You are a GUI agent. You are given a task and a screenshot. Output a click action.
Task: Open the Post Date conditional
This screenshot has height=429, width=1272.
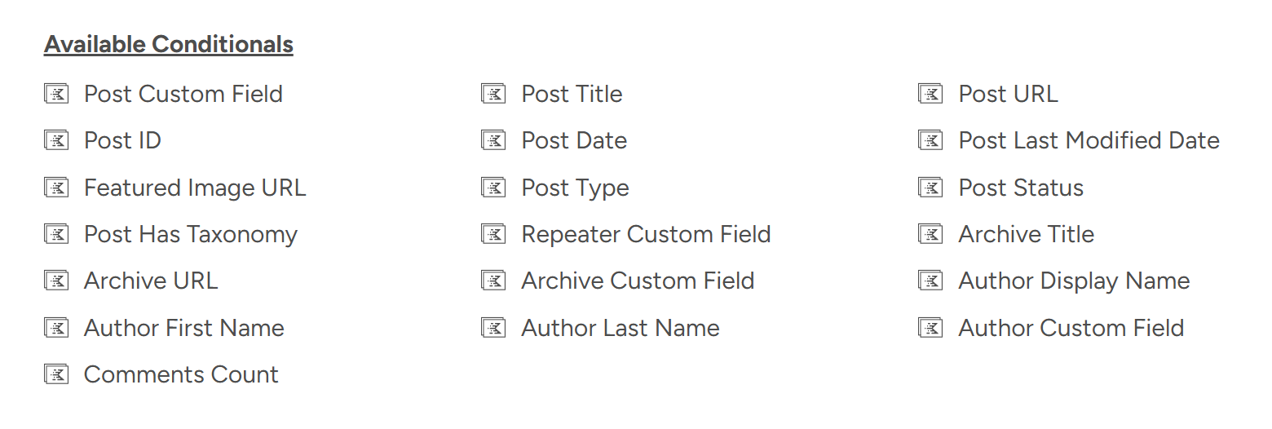pos(574,140)
